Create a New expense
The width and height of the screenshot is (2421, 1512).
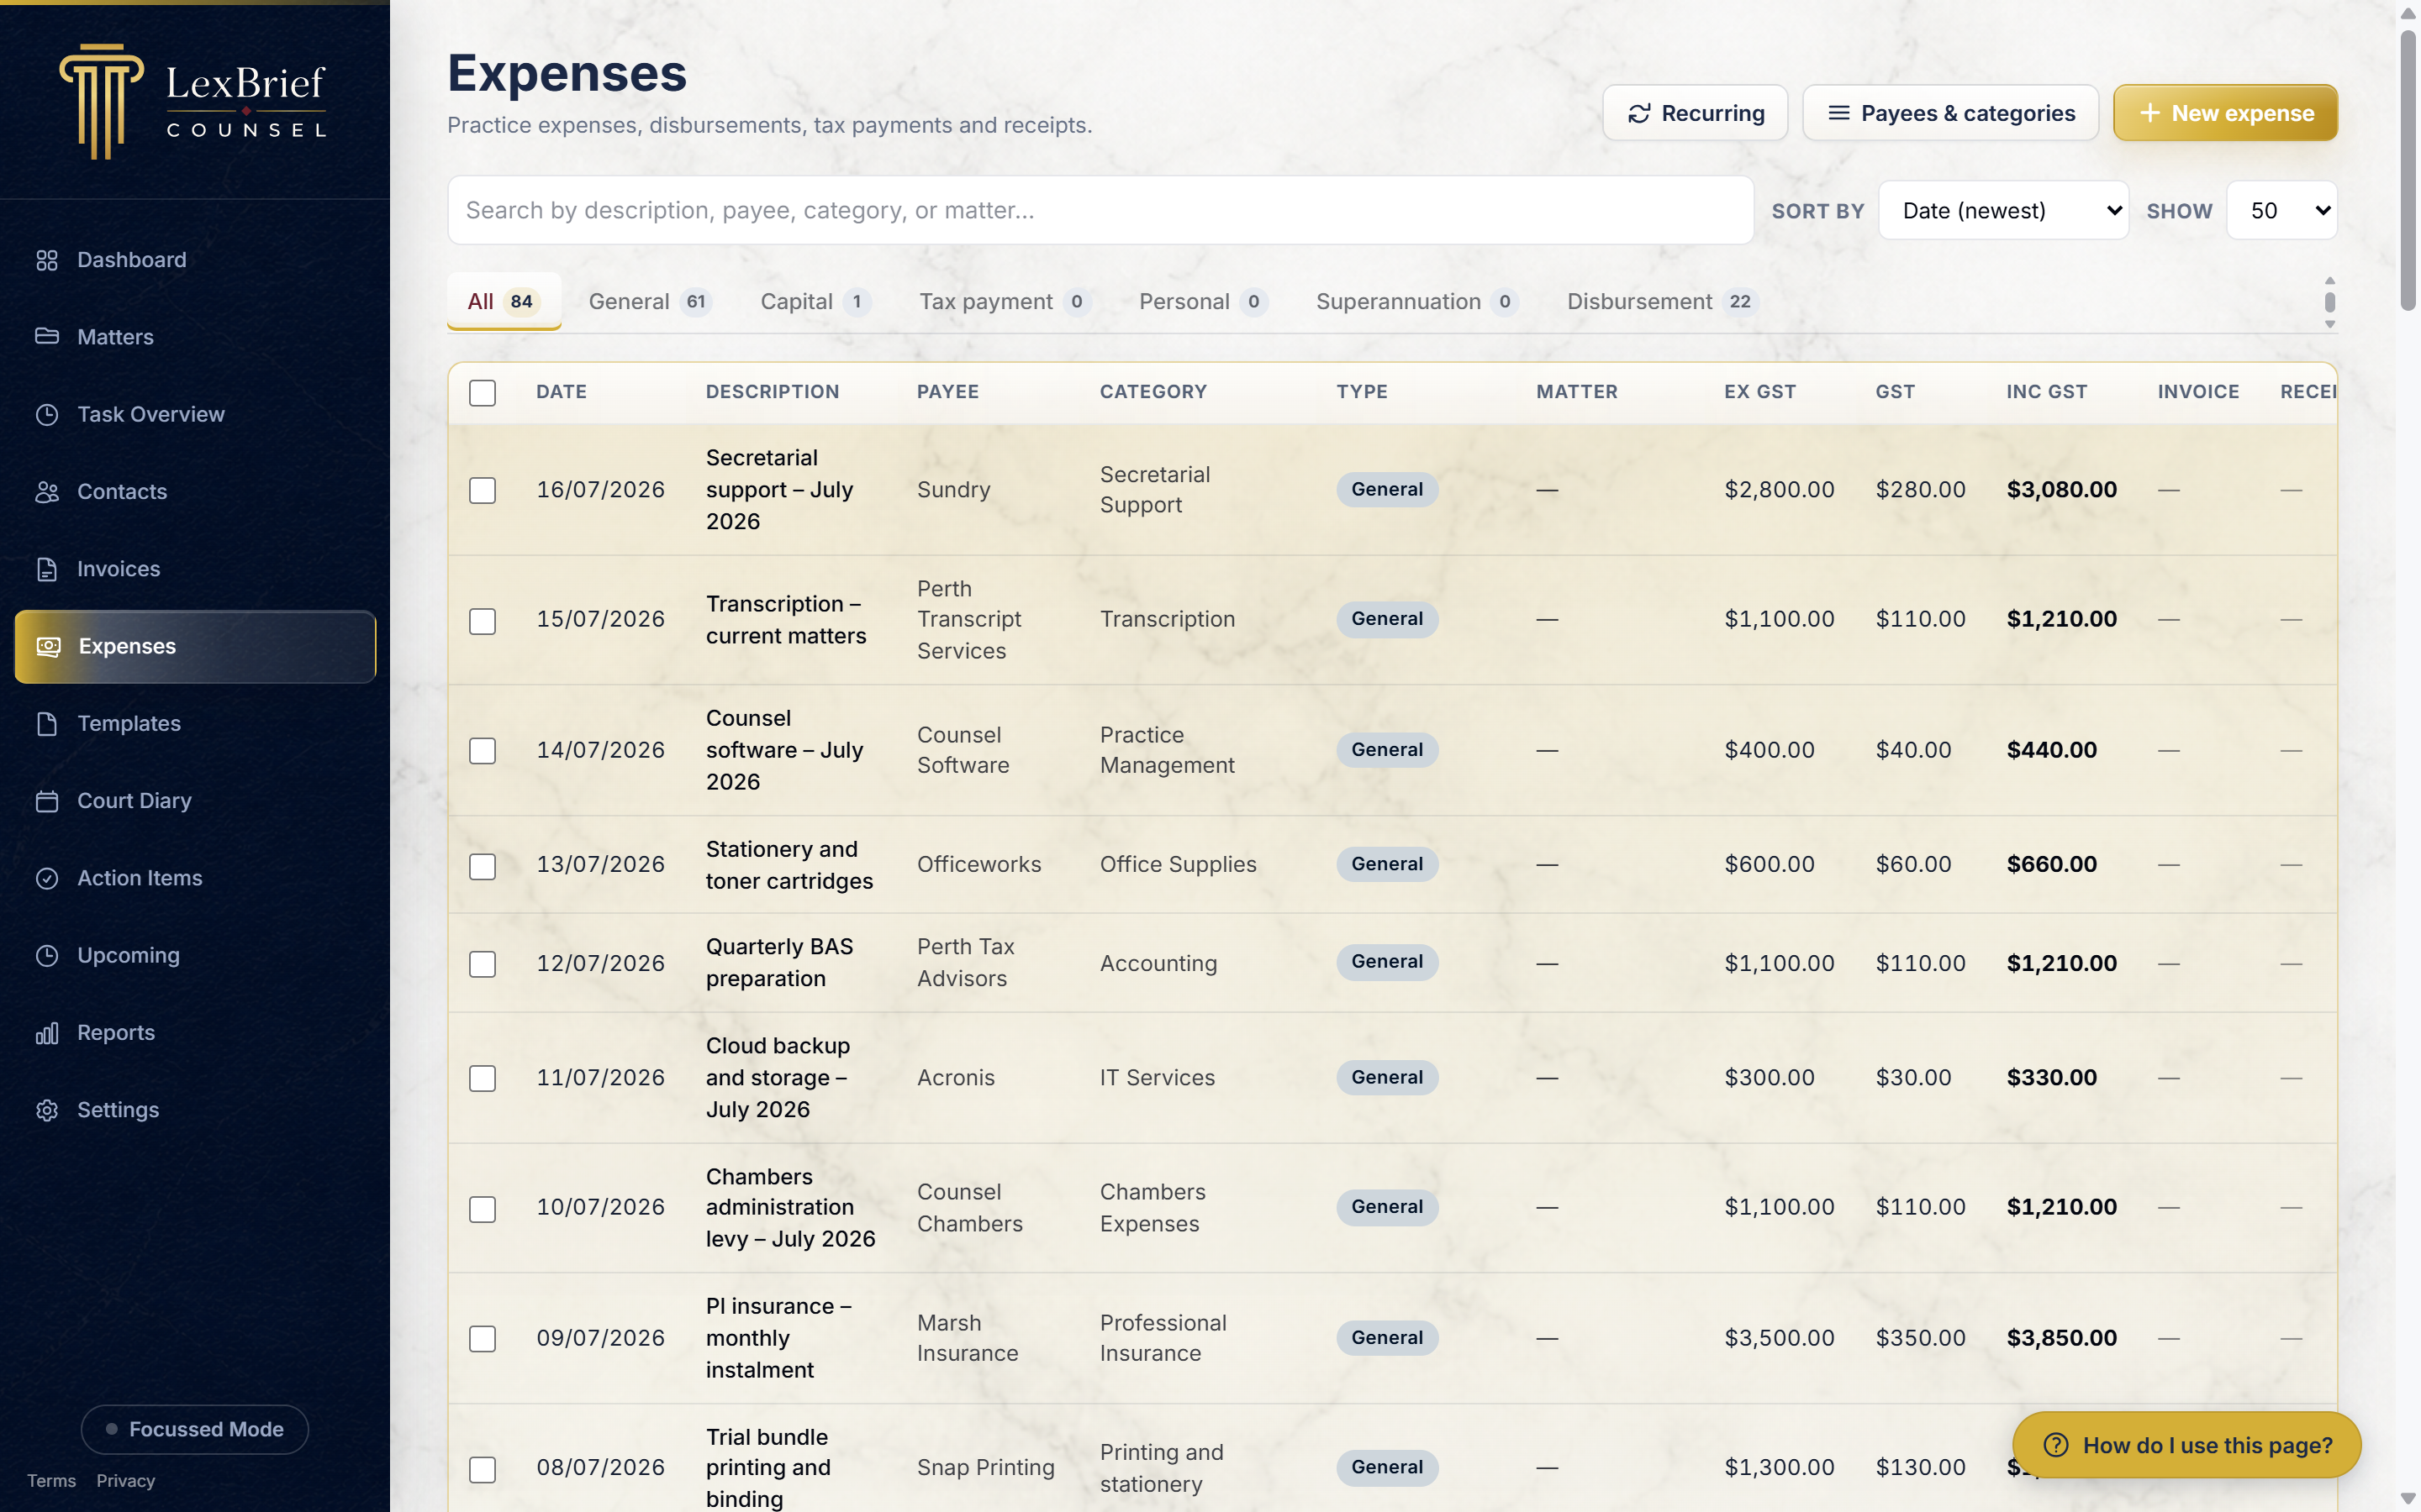(2225, 113)
